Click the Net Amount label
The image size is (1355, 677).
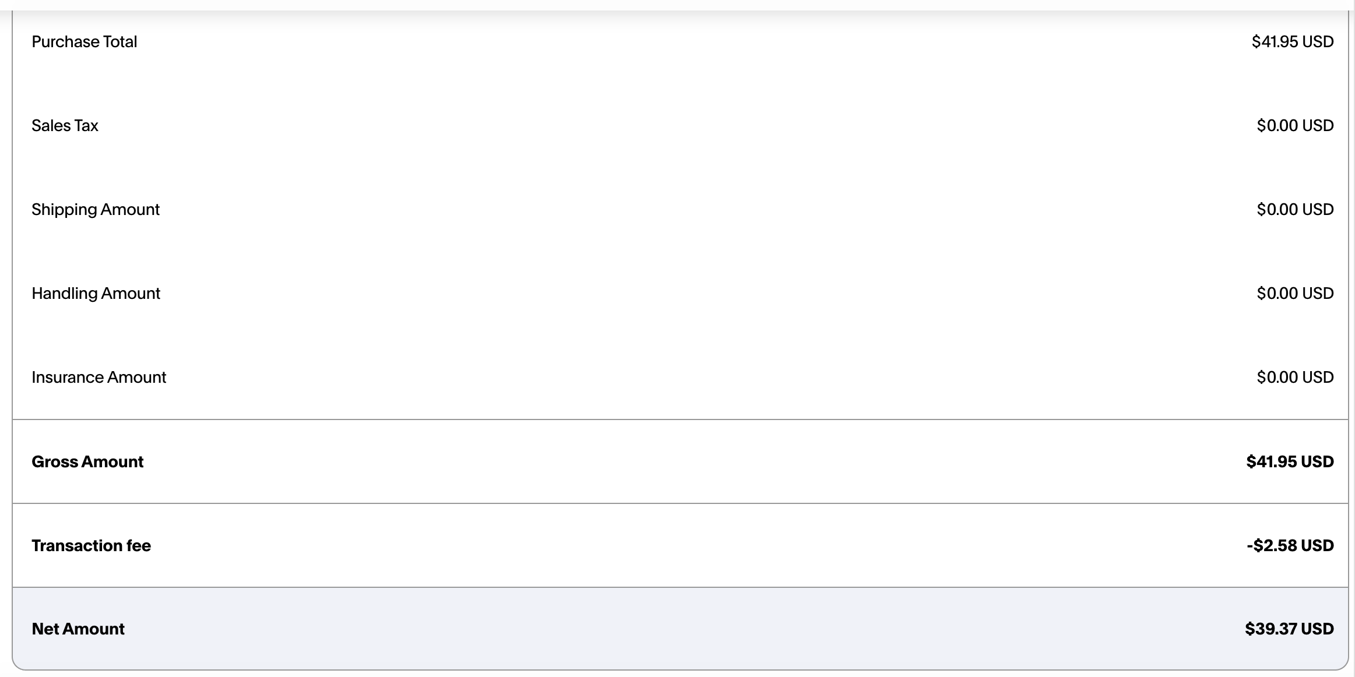[x=78, y=629]
